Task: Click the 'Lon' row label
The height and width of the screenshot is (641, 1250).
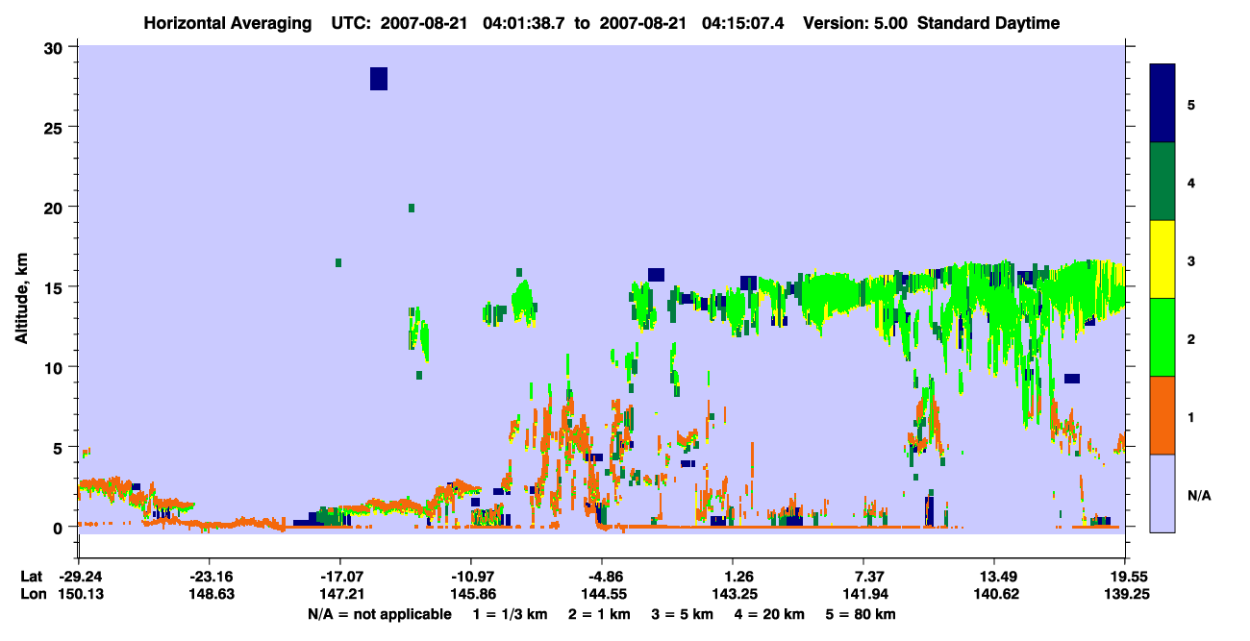Action: (x=32, y=594)
